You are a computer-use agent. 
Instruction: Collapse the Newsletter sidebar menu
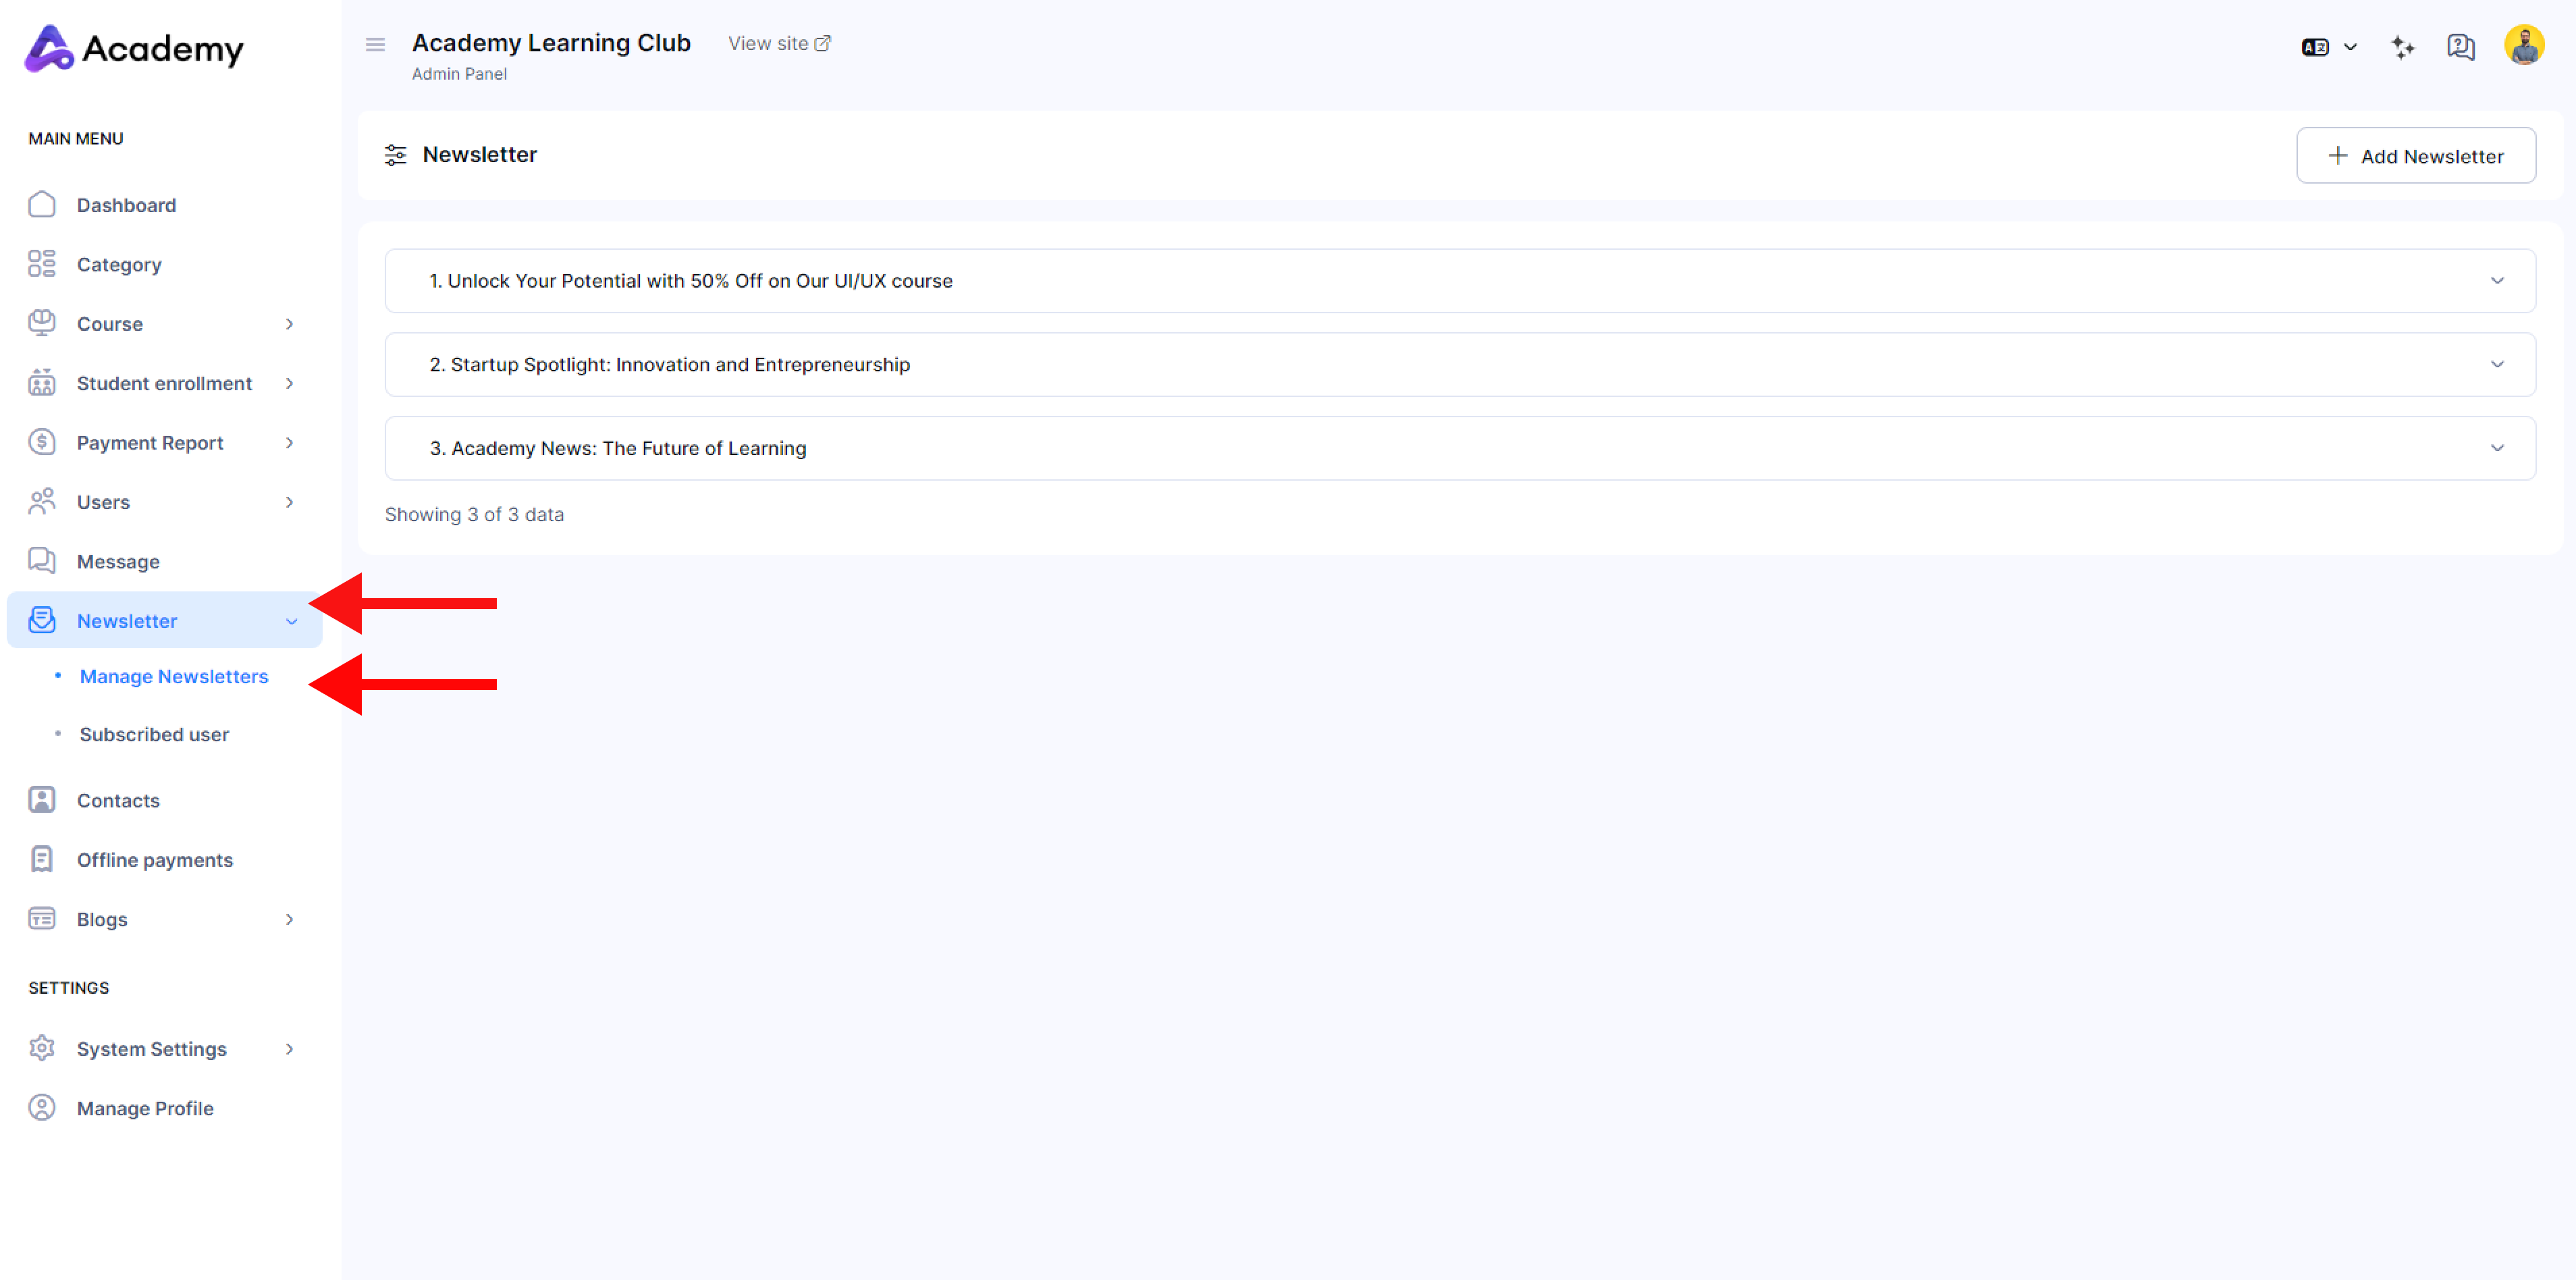(291, 621)
